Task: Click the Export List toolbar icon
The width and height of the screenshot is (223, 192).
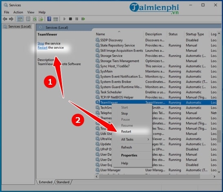Action: point(41,19)
